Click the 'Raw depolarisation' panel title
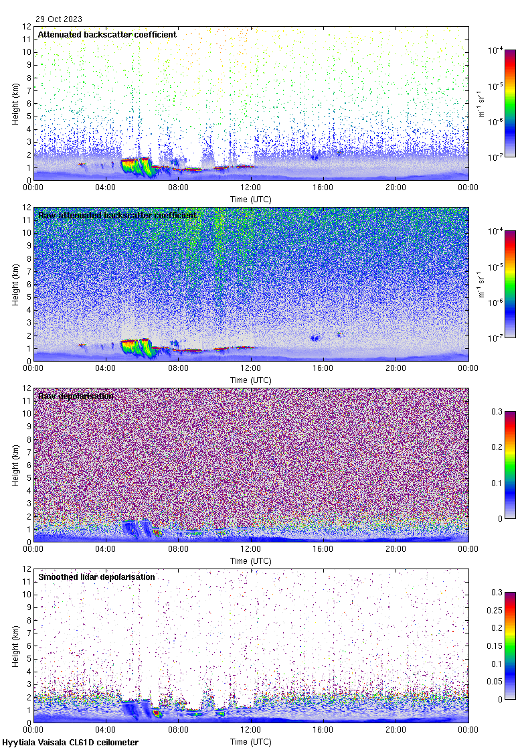This screenshot has height=750, width=522. (76, 396)
